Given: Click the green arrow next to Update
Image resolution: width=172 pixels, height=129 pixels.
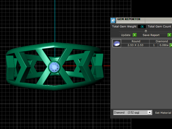Looking at the screenshot, I should pyautogui.click(x=135, y=35).
